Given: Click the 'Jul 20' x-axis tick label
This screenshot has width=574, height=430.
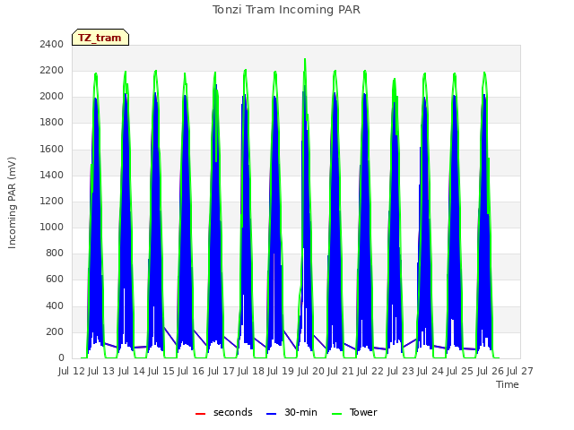Looking at the screenshot, I should (x=311, y=371).
